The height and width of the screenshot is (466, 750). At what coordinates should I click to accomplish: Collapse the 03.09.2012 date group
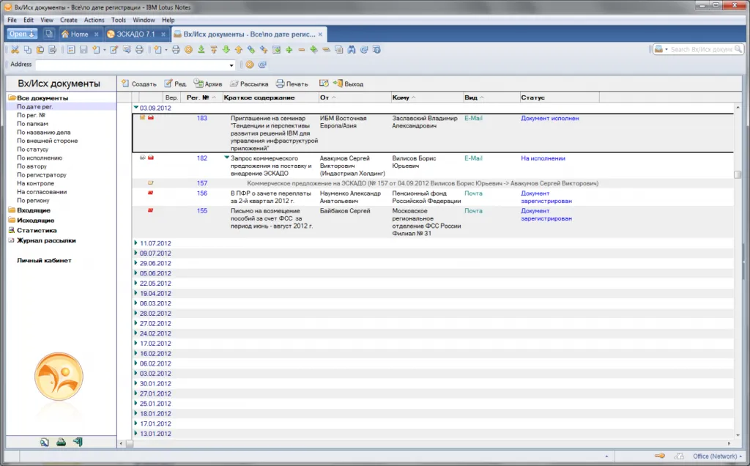(x=135, y=108)
